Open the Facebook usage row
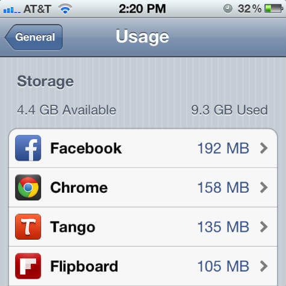 click(143, 148)
